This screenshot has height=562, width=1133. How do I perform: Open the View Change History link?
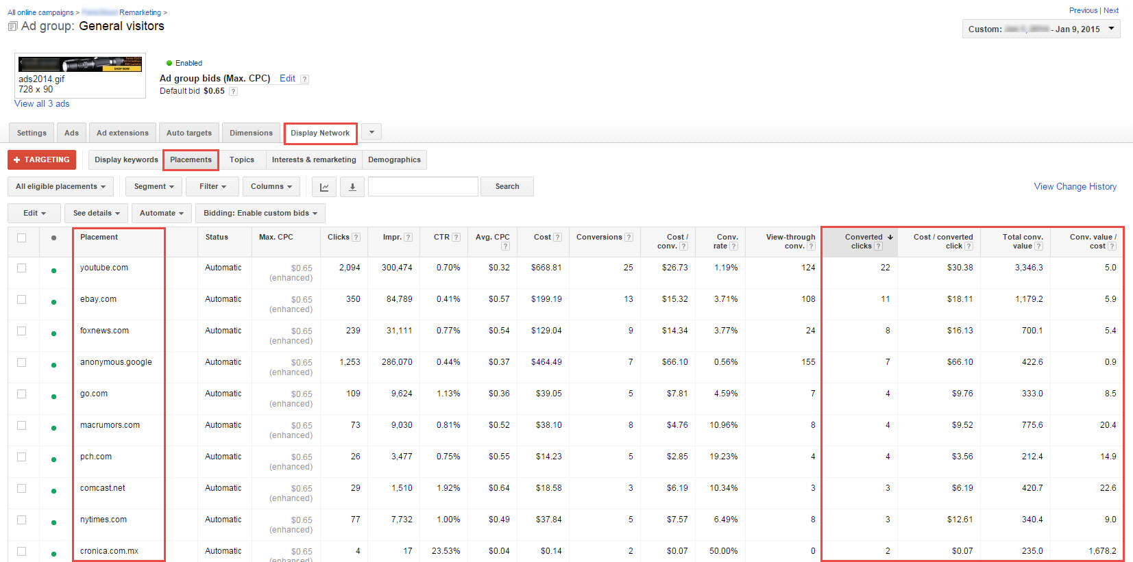pos(1075,187)
